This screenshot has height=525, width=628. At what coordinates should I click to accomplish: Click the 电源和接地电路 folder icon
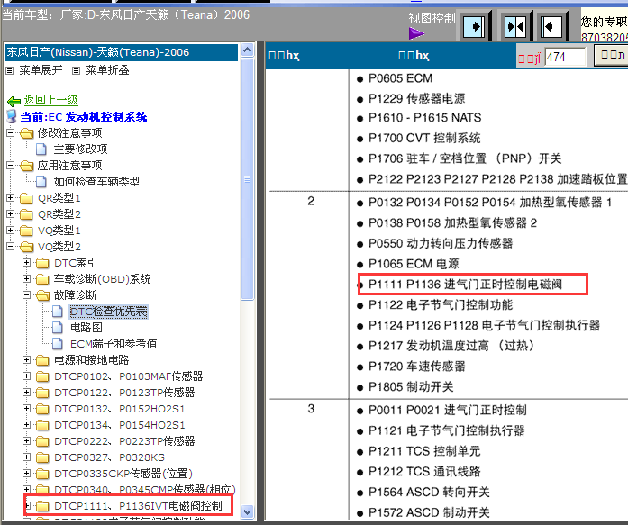[43, 360]
